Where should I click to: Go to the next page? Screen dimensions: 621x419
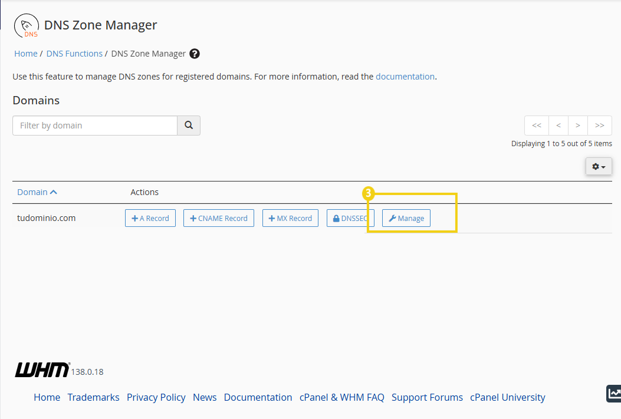[x=578, y=126]
